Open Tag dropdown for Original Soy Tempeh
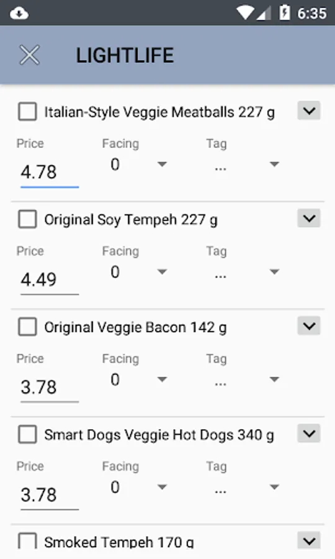Image resolution: width=335 pixels, height=559 pixels. click(x=245, y=272)
